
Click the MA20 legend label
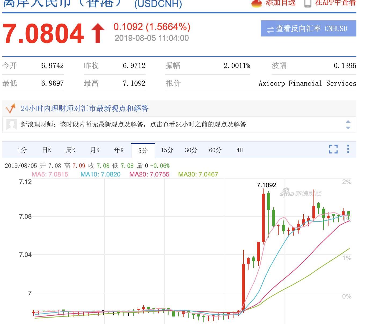(149, 174)
